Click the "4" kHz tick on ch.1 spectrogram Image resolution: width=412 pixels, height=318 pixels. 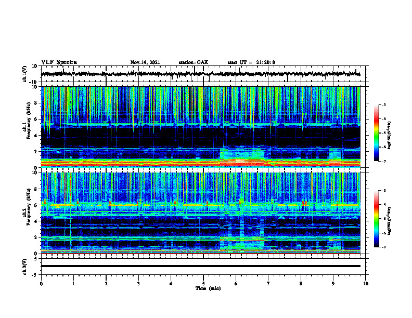tap(36, 136)
